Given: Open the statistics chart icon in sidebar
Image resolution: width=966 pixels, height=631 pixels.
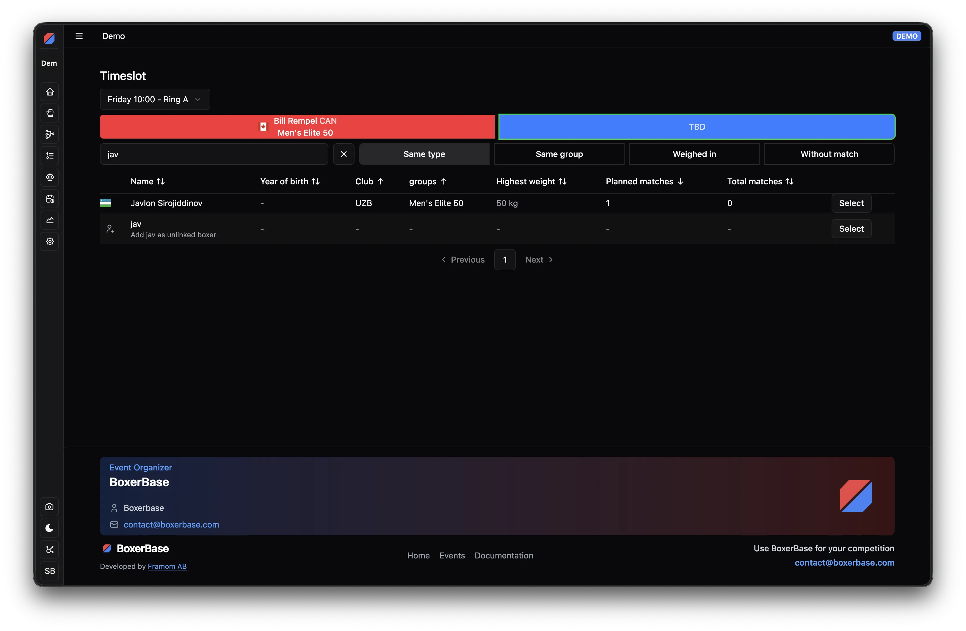Looking at the screenshot, I should pyautogui.click(x=49, y=220).
